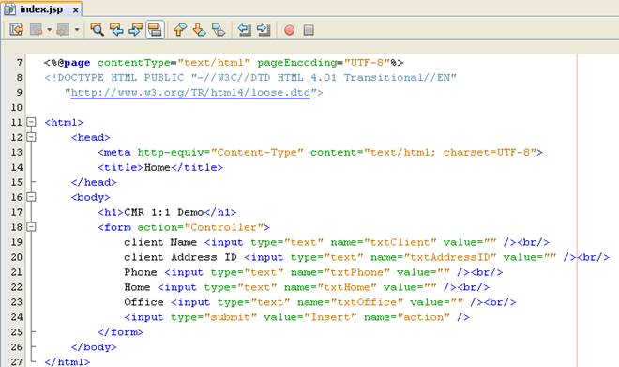Click the closing '</body>' tag

coord(94,347)
